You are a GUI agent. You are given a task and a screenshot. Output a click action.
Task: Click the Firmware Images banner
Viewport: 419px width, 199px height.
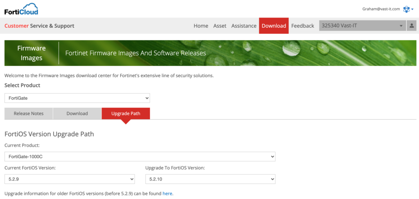tap(32, 53)
